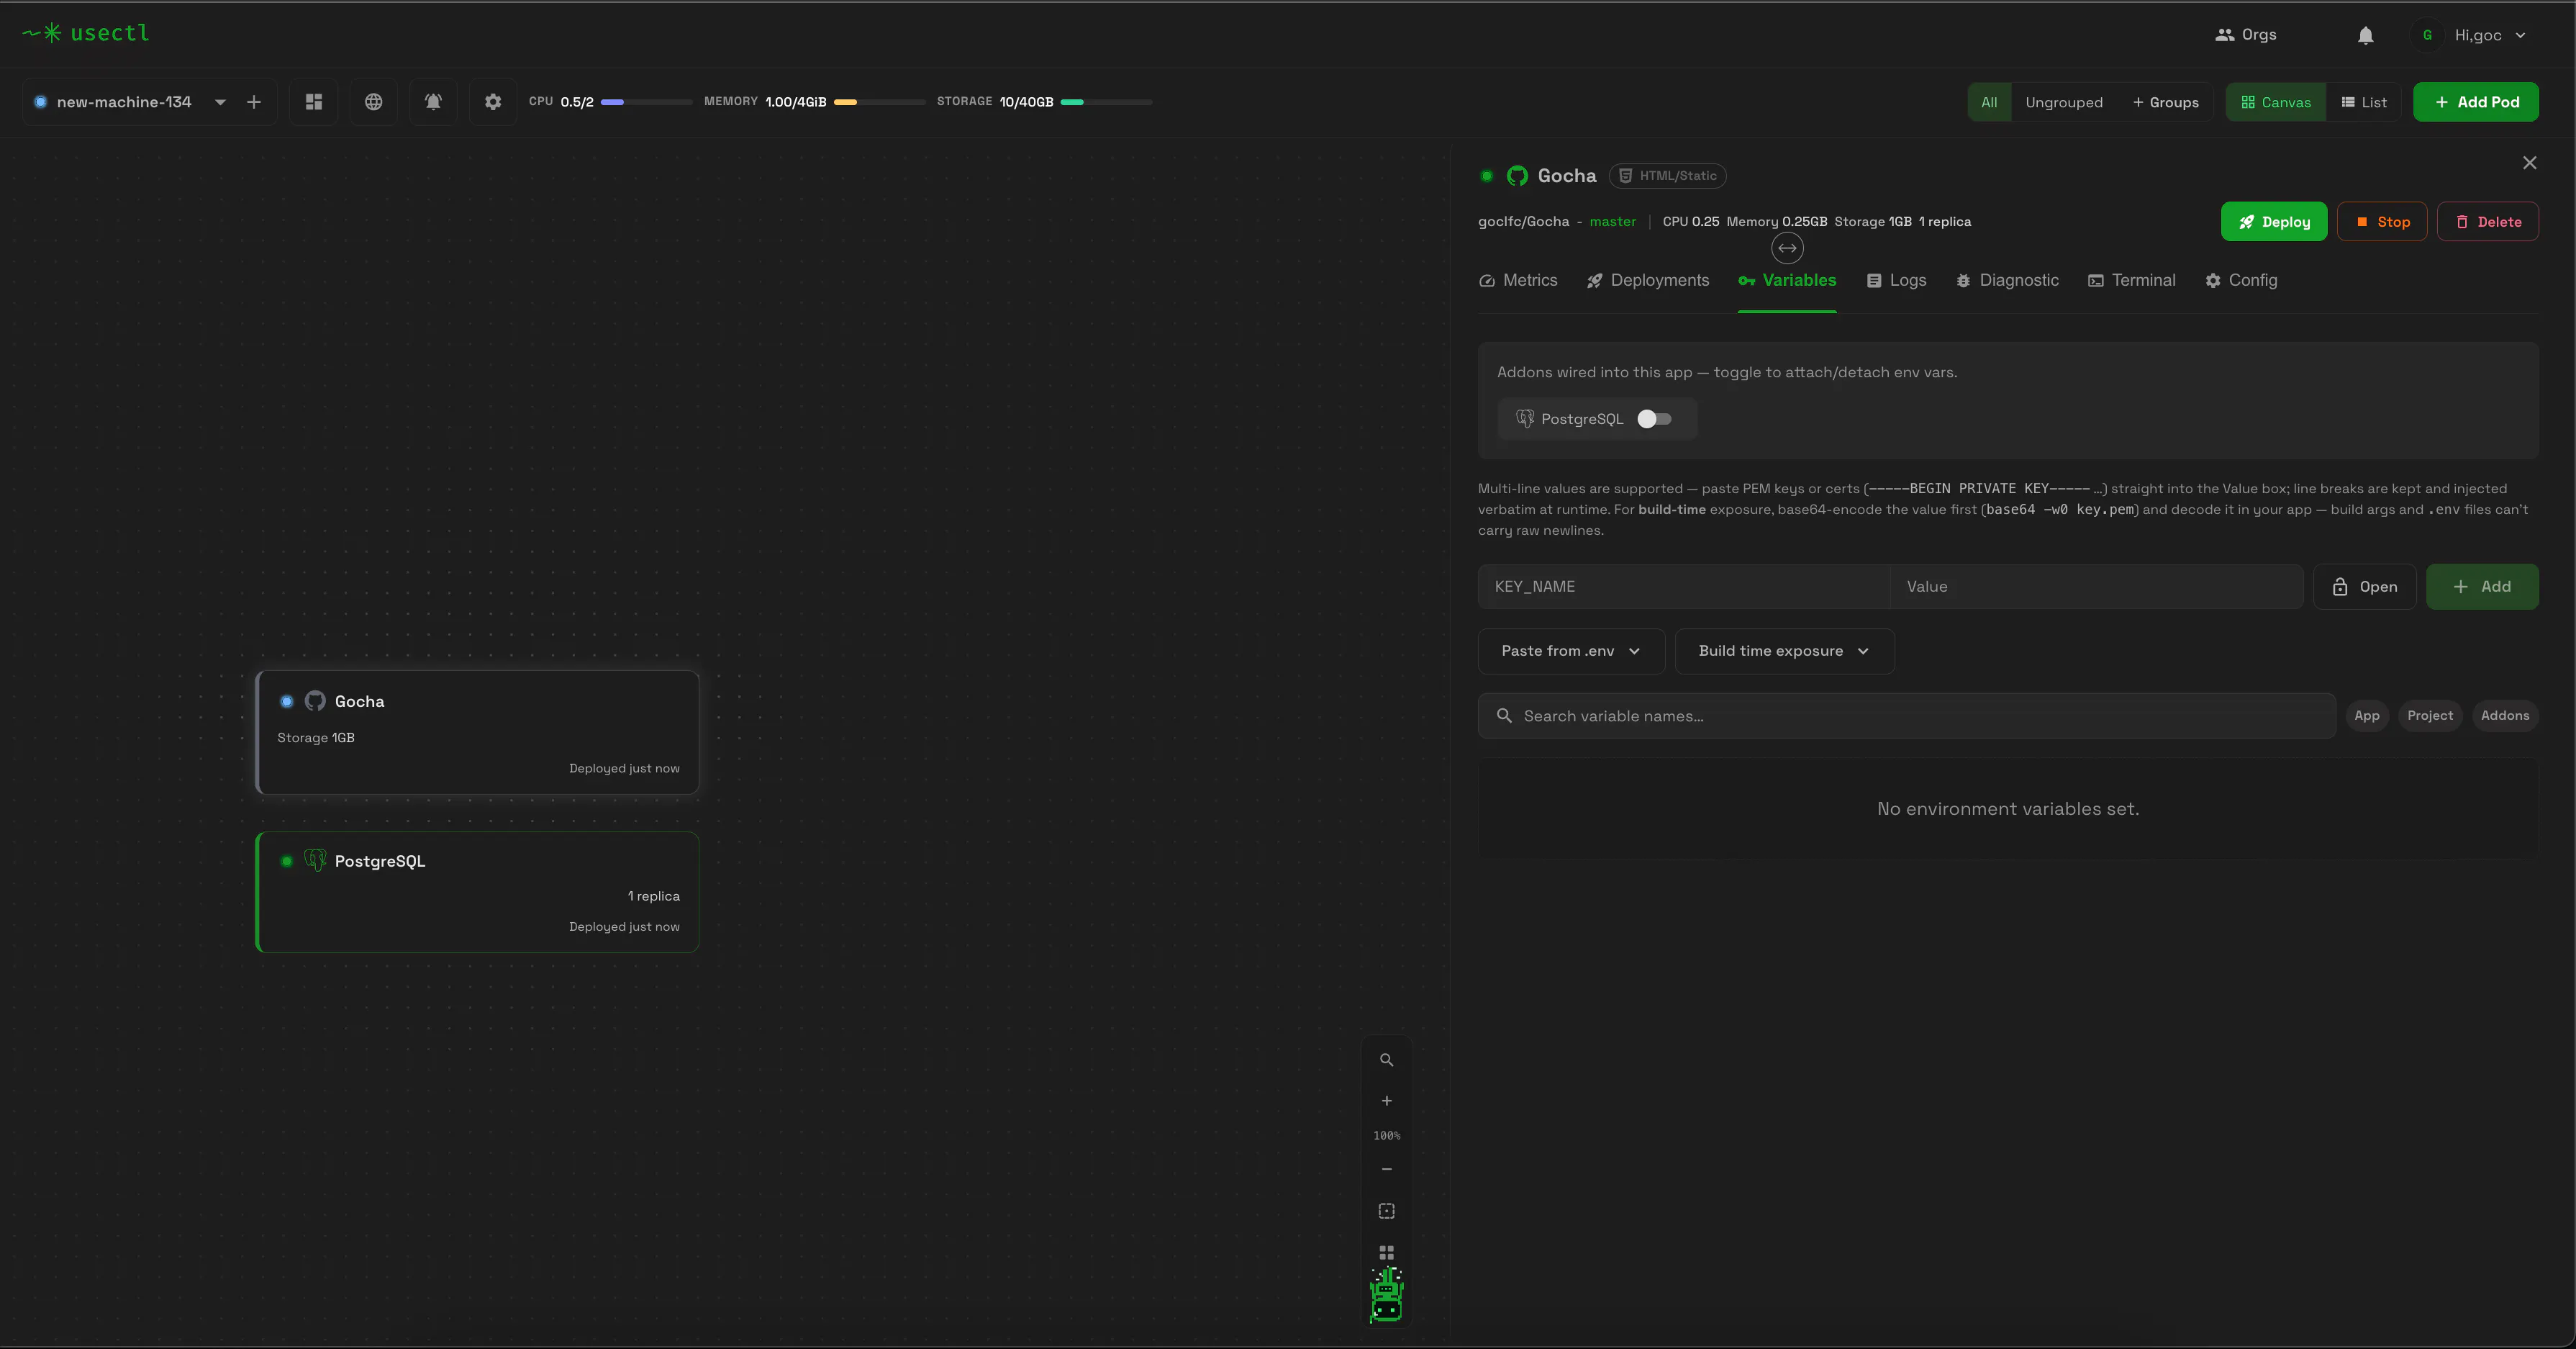Open the Orgs page

[x=2246, y=35]
